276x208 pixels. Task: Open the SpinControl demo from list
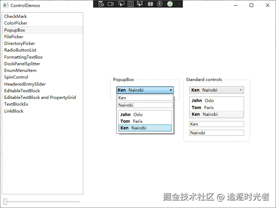16,77
